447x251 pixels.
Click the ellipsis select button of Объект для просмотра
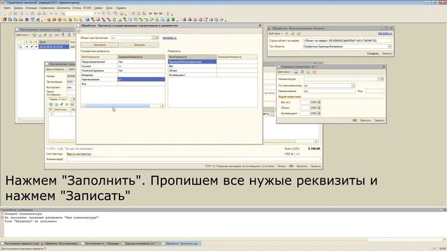(154, 38)
